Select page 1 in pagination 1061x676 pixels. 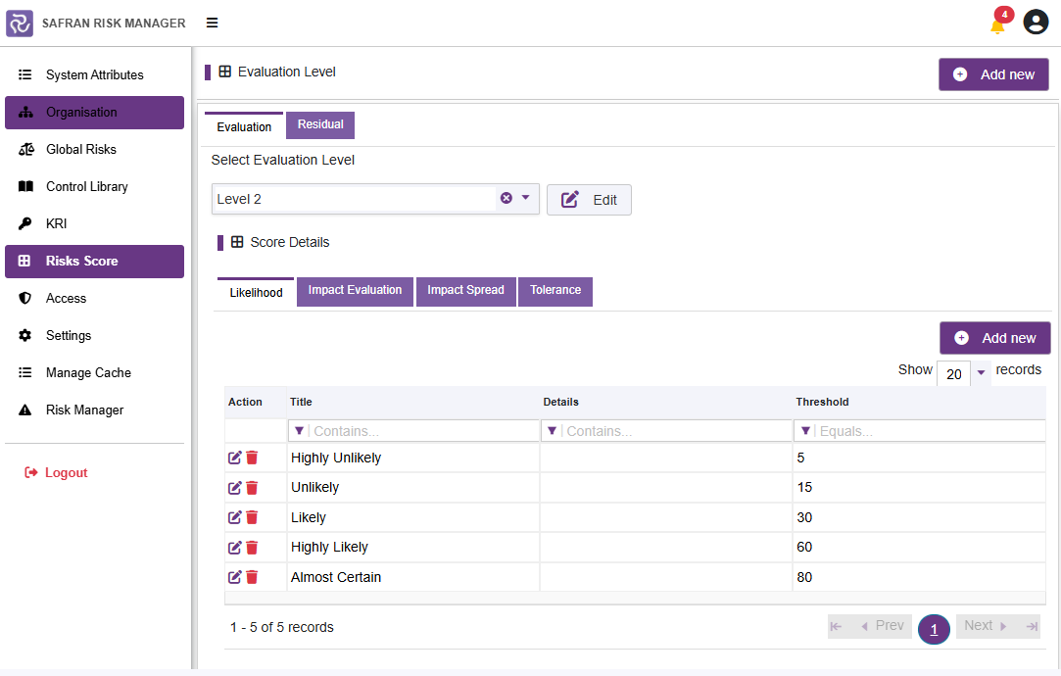934,629
